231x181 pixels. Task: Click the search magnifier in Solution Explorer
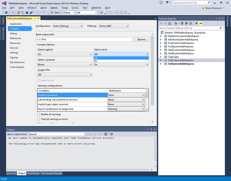point(221,28)
